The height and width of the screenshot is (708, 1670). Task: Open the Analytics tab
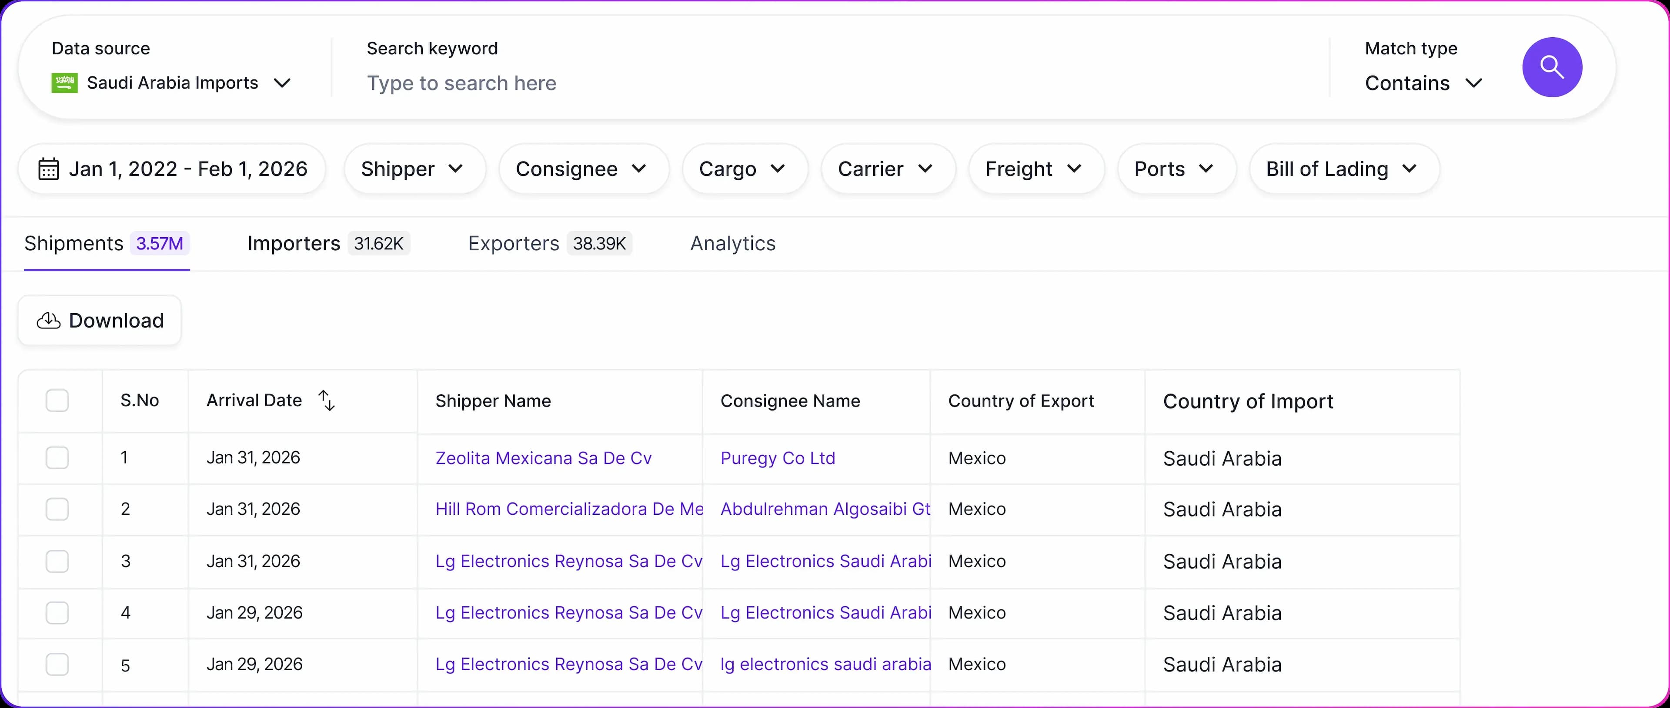pos(732,244)
